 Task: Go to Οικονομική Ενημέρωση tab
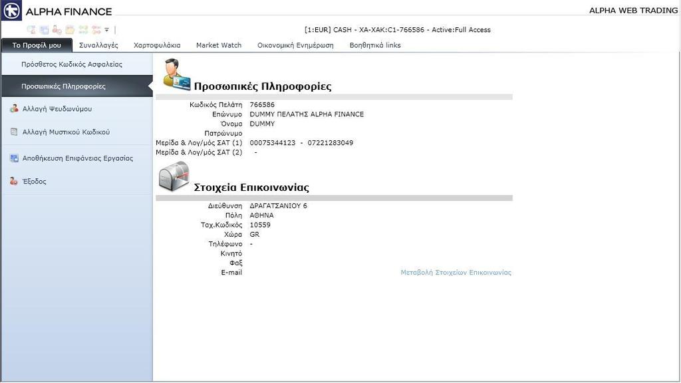(295, 45)
